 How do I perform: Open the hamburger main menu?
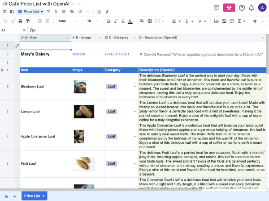[5, 12]
